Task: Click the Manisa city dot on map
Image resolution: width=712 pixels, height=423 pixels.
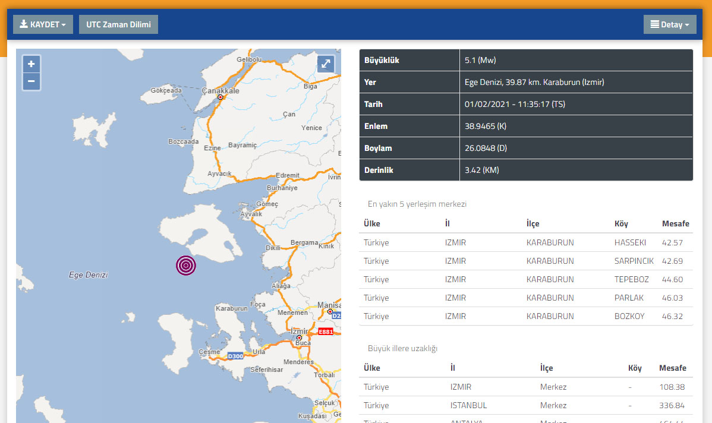Action: pos(330,311)
